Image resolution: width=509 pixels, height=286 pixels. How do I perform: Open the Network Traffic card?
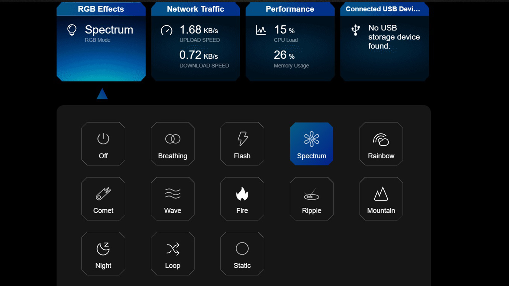(x=195, y=42)
